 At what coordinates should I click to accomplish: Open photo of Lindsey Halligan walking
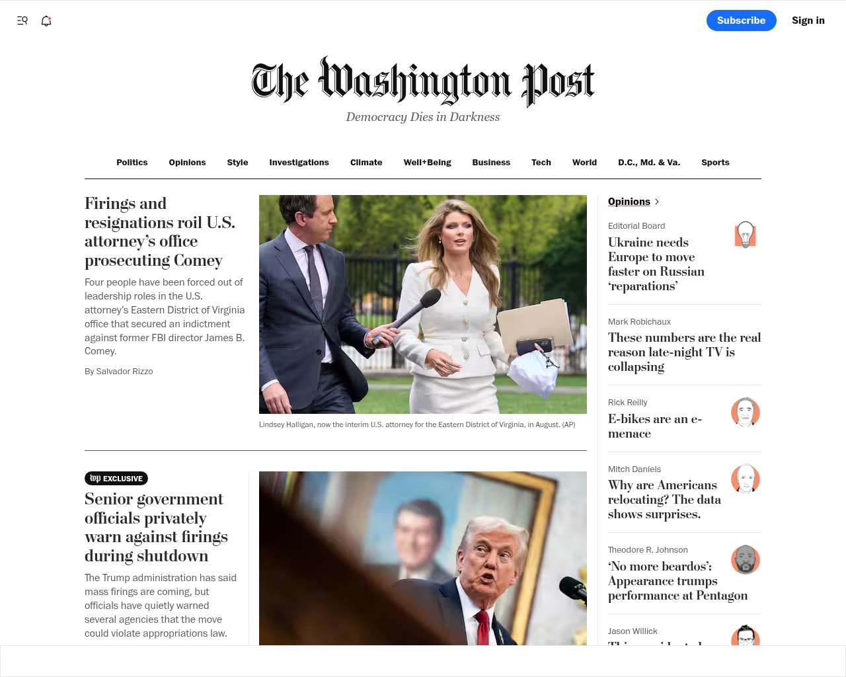pyautogui.click(x=423, y=304)
